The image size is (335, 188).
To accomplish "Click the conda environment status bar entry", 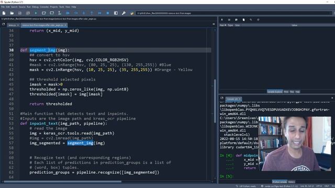I will [x=280, y=186].
